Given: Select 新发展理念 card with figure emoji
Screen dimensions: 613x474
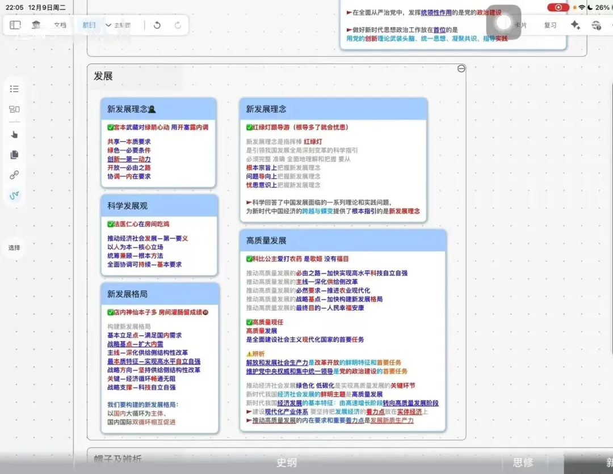Looking at the screenshot, I should pos(158,109).
